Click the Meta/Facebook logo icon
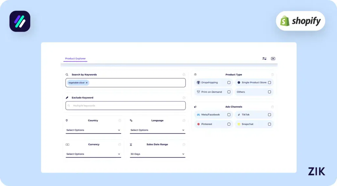Image resolution: width=337 pixels, height=186 pixels. click(198, 115)
